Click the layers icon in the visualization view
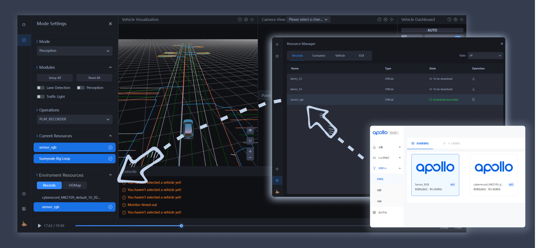The image size is (538, 248). pos(250,130)
